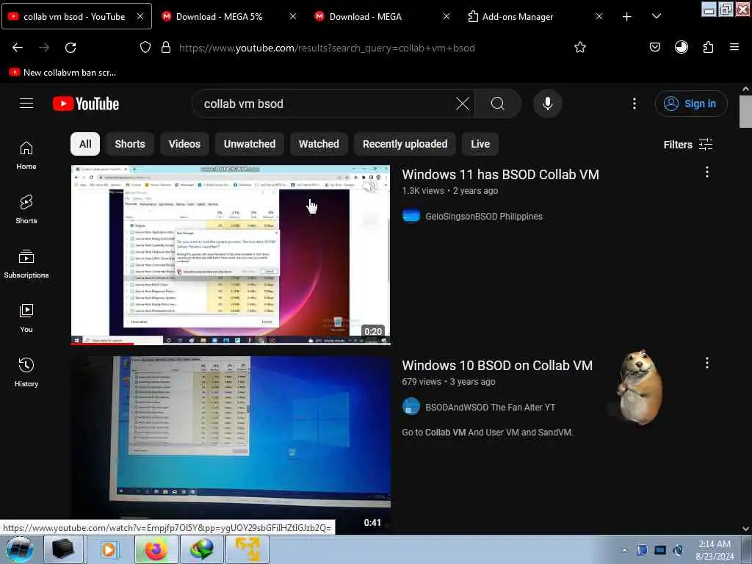The image size is (752, 564).
Task: Open YouTube settings three-dot menu
Action: [634, 104]
